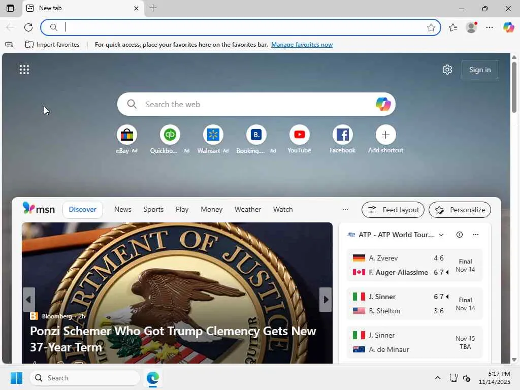Open more feed categories ellipsis
520x390 pixels.
(x=345, y=210)
